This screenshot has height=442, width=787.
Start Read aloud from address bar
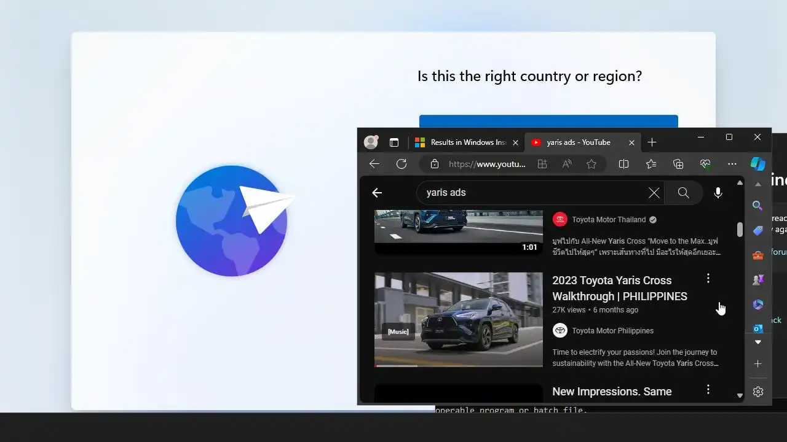(x=567, y=164)
